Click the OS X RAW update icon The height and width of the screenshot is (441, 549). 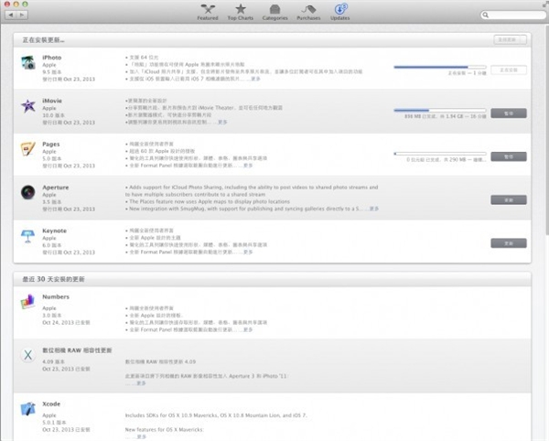[28, 355]
